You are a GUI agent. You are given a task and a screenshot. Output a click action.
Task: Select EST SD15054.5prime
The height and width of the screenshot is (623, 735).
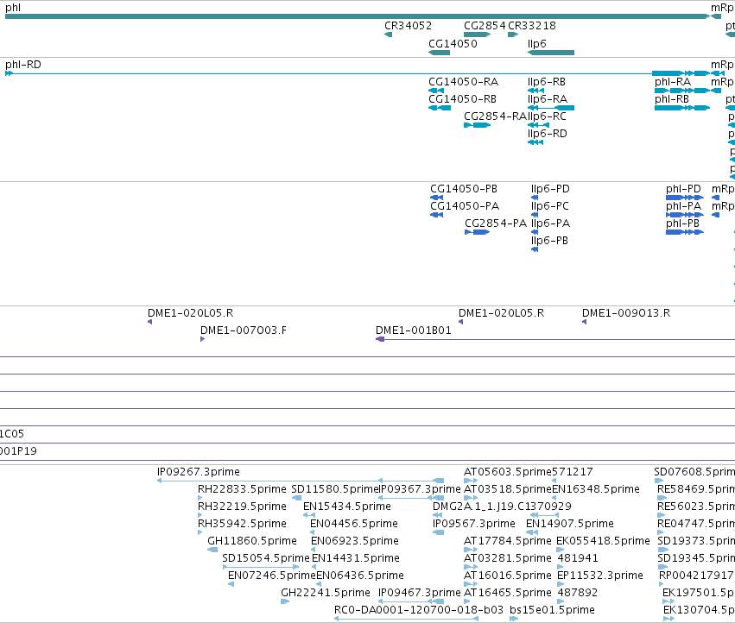pos(266,558)
